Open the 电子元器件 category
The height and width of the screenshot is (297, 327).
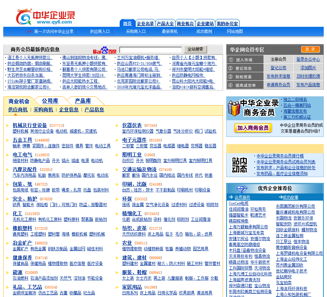pos(134,140)
